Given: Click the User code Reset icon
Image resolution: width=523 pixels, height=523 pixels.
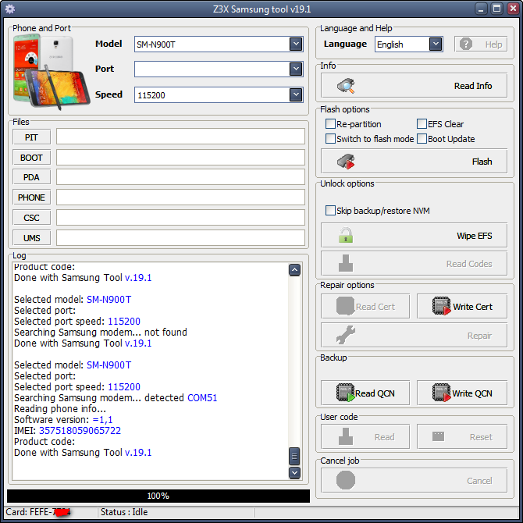Looking at the screenshot, I should pos(438,436).
